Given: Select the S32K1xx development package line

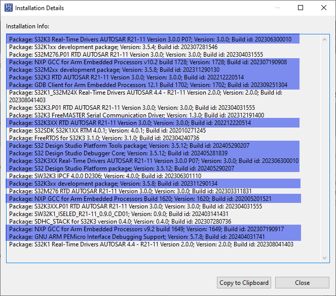Looking at the screenshot, I should click(x=113, y=47).
